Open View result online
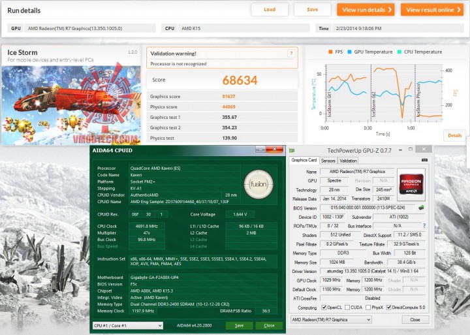This screenshot has width=470, height=335. click(432, 10)
